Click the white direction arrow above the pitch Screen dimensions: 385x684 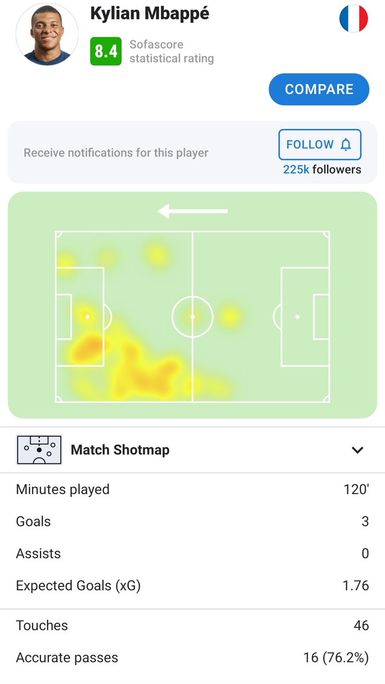pyautogui.click(x=193, y=211)
